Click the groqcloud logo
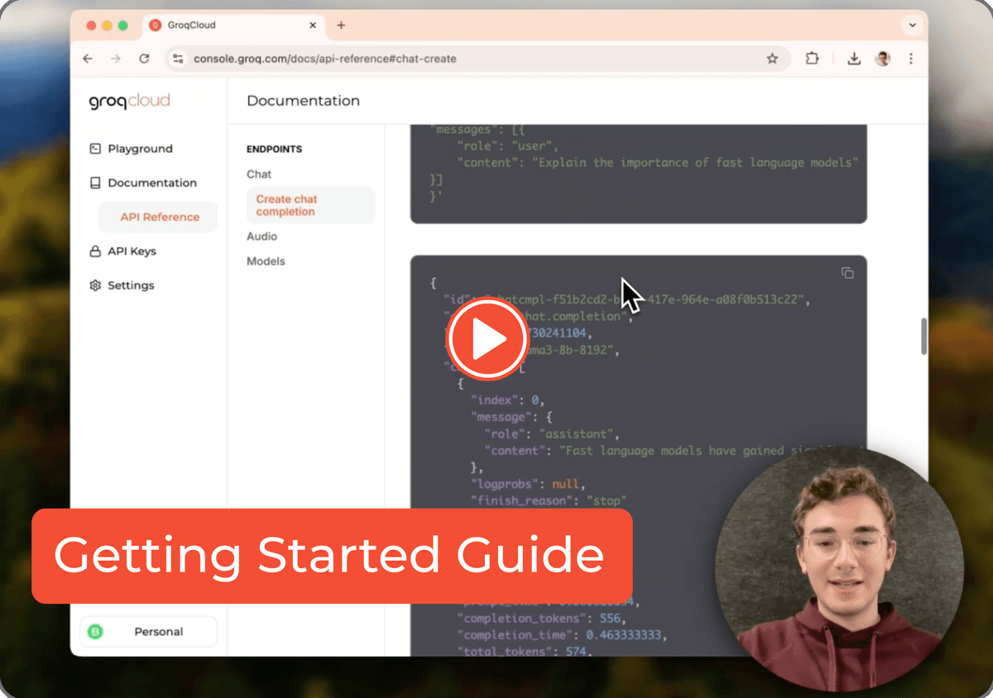Viewport: 993px width, 698px height. click(x=128, y=101)
